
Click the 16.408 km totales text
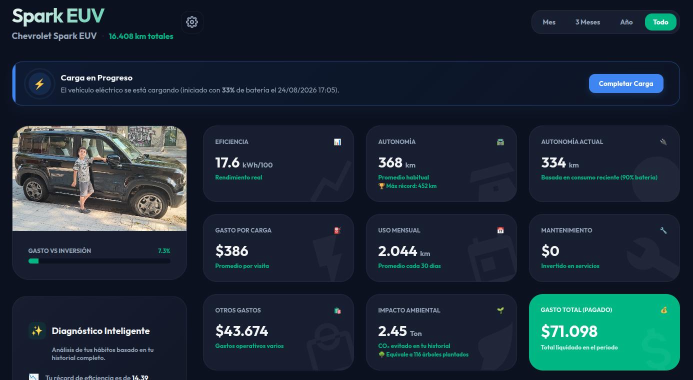141,36
